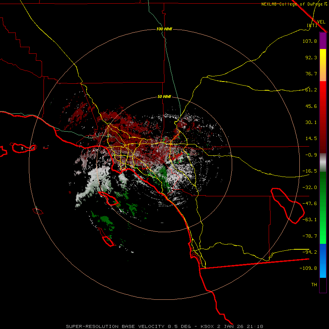Pick the purple segment of the velocity color bar

pos(323,41)
